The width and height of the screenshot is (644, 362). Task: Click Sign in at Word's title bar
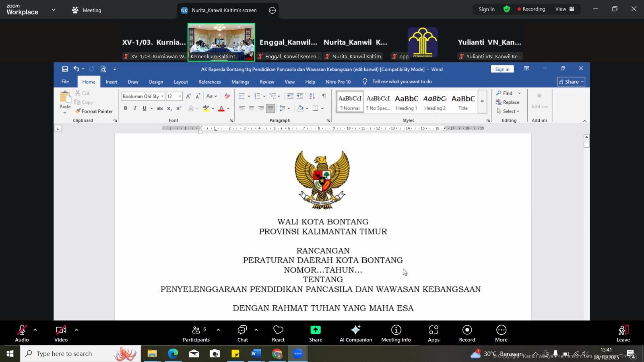[x=502, y=69]
